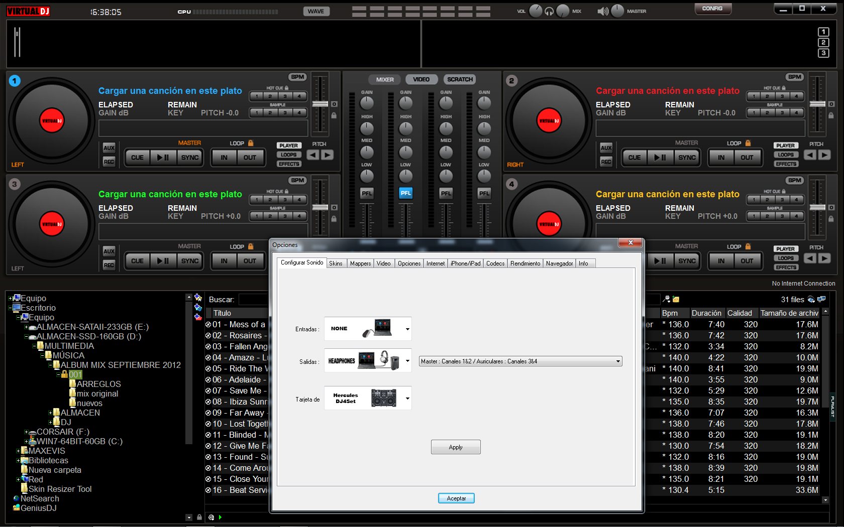This screenshot has width=844, height=527.
Task: Open the Codecs tab in Opciones
Action: pos(495,263)
